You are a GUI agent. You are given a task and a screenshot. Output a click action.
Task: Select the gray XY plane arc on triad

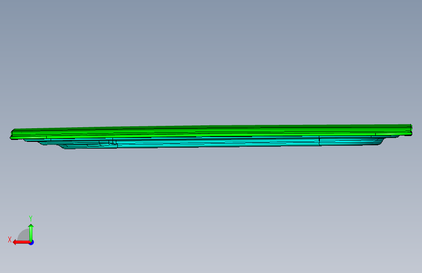[x=24, y=235]
